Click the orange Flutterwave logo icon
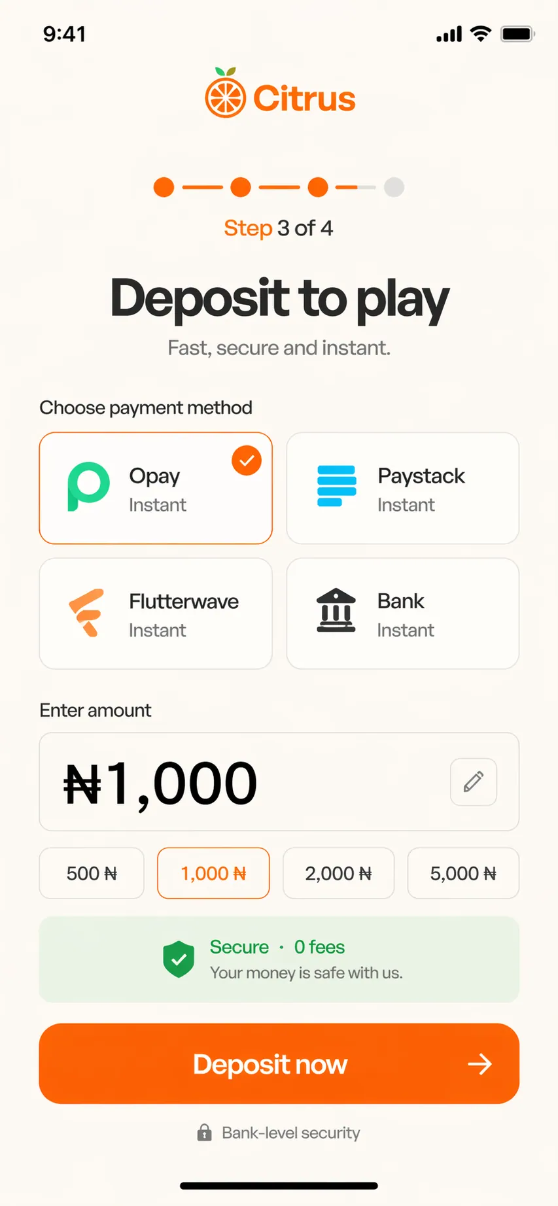558x1206 pixels. [x=86, y=613]
